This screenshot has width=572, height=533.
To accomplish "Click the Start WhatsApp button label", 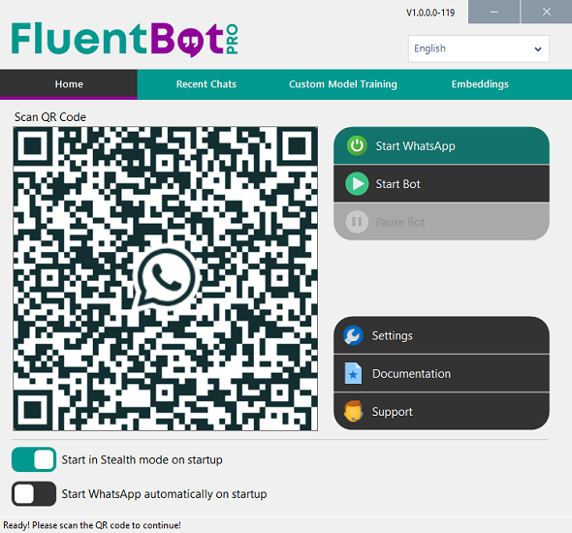I will (x=416, y=146).
